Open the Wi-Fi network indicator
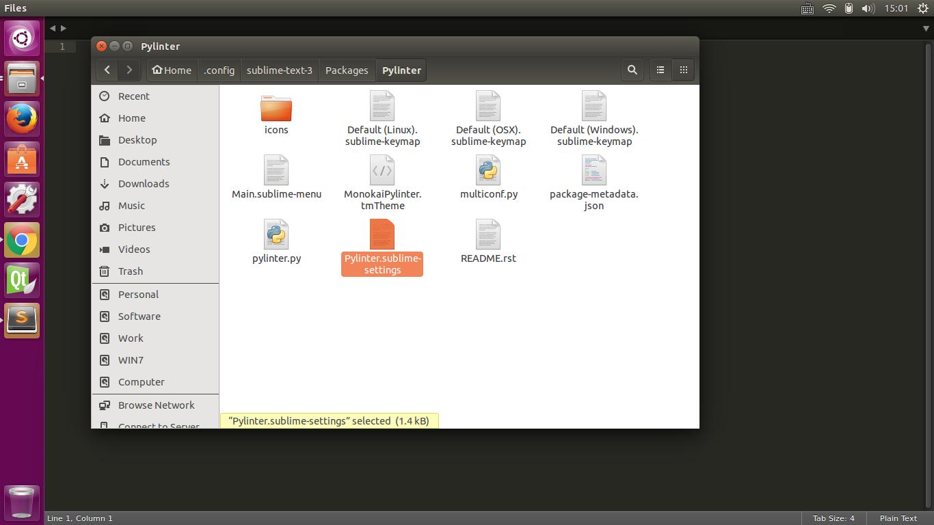Image resolution: width=934 pixels, height=525 pixels. [829, 8]
